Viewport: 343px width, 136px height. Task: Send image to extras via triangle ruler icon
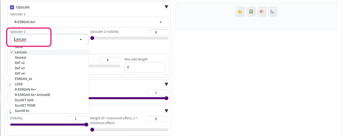click(272, 12)
